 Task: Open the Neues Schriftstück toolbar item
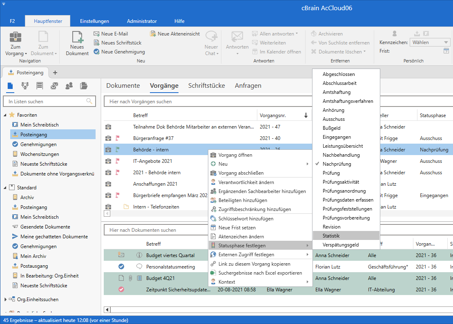121,43
